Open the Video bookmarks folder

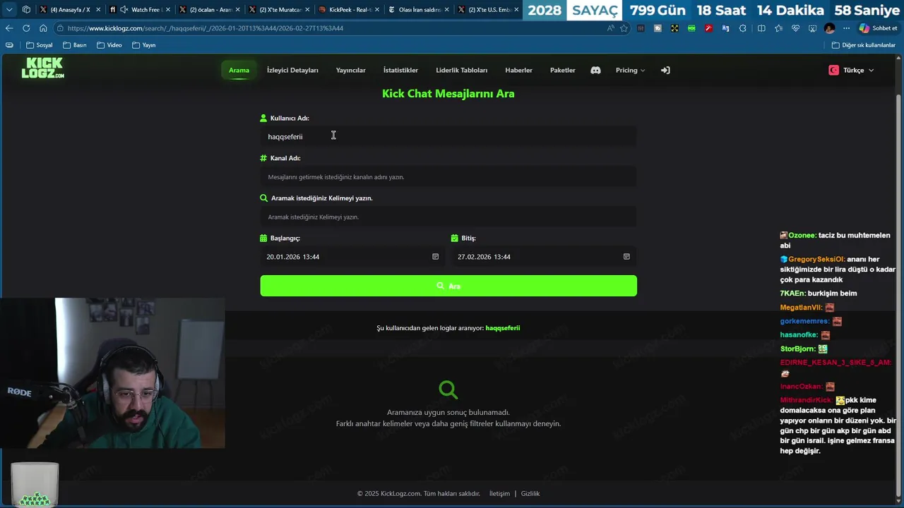click(109, 45)
